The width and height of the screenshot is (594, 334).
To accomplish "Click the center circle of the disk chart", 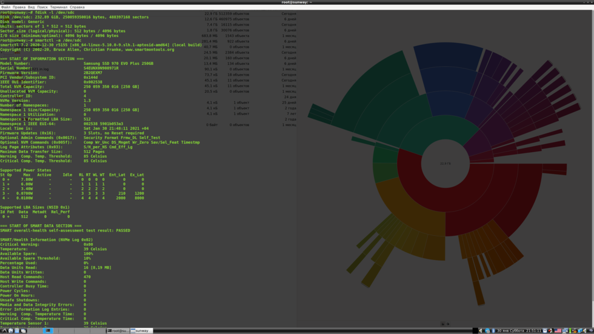I will click(446, 164).
